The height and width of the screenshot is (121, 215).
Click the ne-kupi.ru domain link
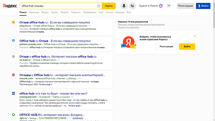click(x=25, y=60)
